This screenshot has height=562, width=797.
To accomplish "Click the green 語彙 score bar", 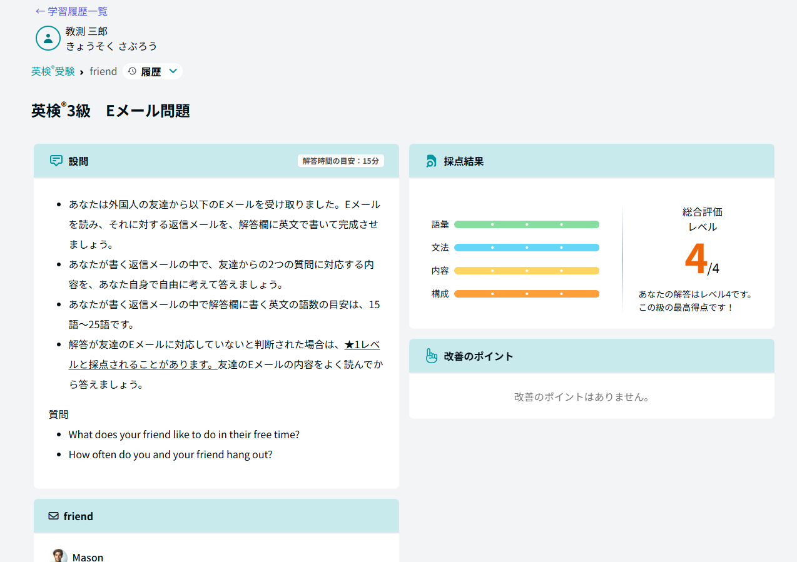I will [526, 224].
